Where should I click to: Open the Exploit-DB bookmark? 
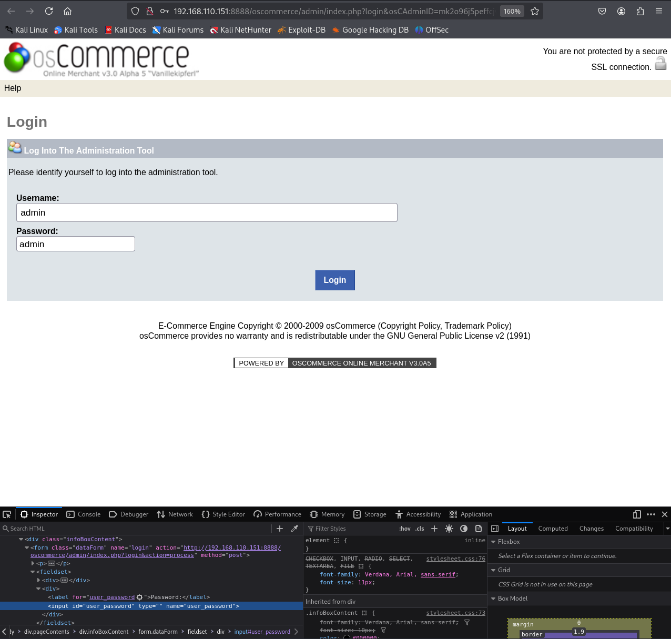[x=302, y=30]
